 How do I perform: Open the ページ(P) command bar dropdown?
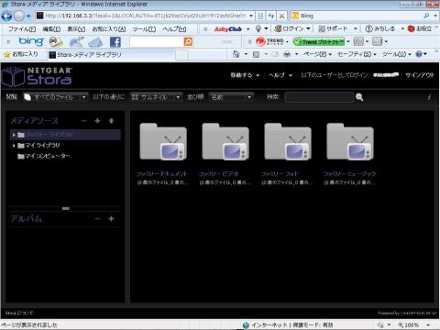tap(317, 54)
